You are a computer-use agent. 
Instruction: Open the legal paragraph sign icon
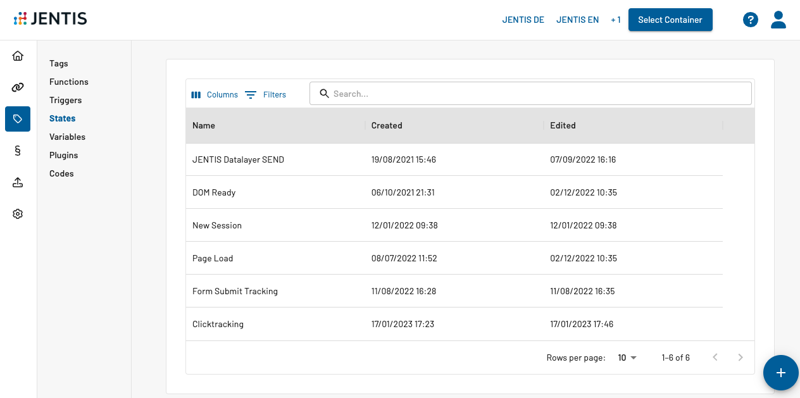(x=18, y=151)
